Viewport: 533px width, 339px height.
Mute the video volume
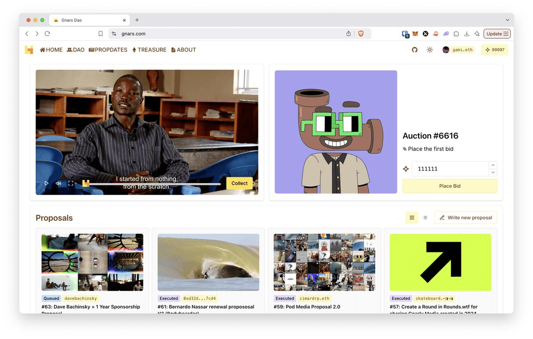(58, 183)
